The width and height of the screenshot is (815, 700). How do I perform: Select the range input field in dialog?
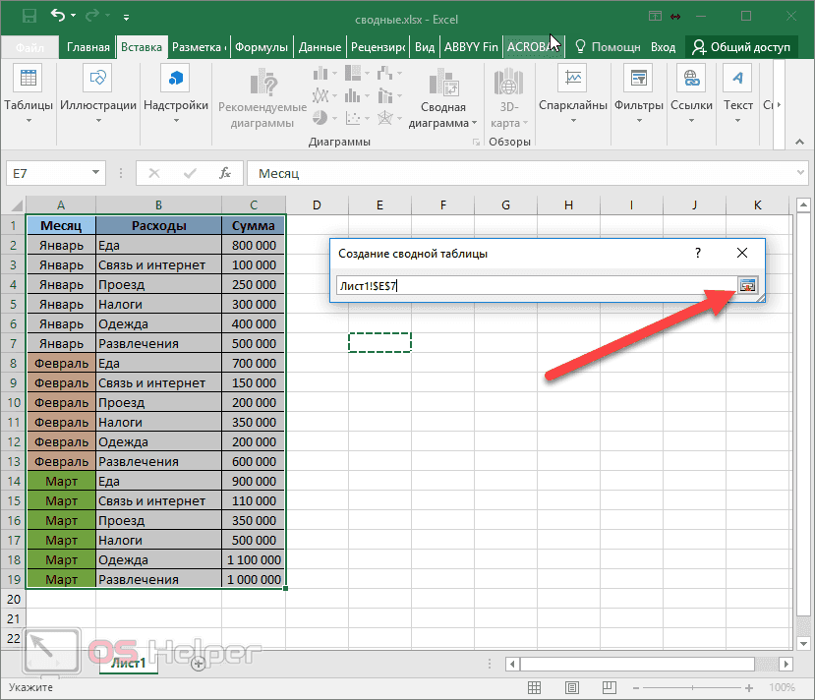(x=531, y=285)
